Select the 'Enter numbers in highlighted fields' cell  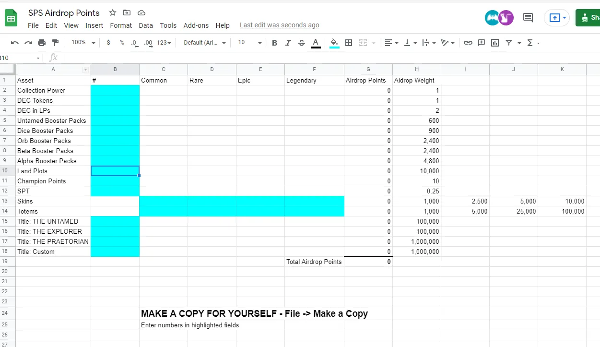coord(190,325)
